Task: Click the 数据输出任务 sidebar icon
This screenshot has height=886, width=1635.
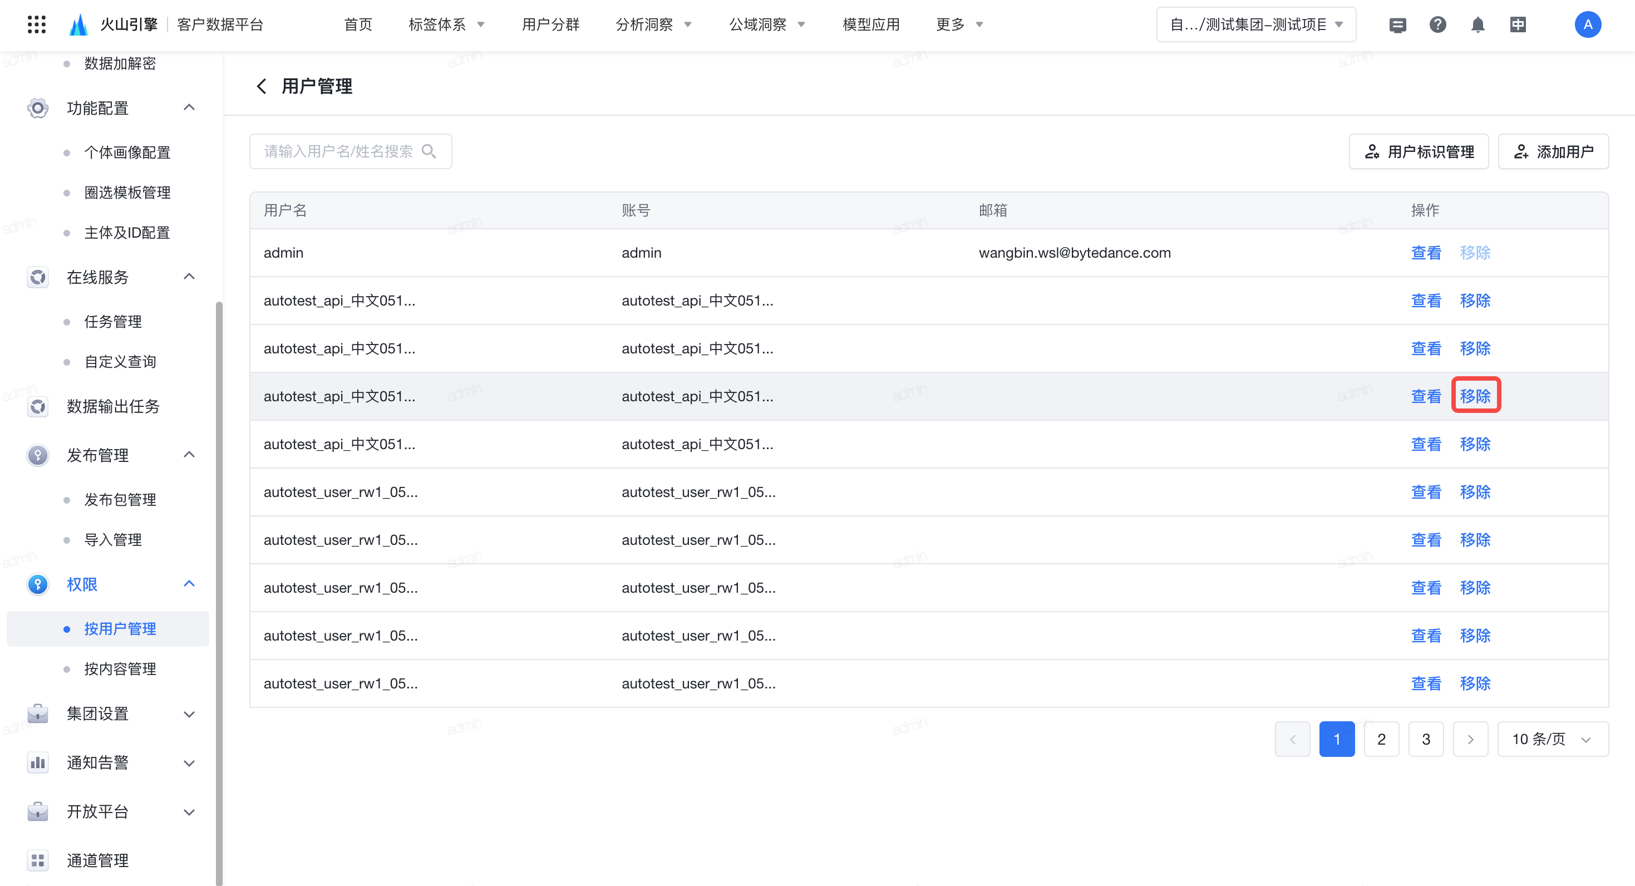Action: click(38, 406)
